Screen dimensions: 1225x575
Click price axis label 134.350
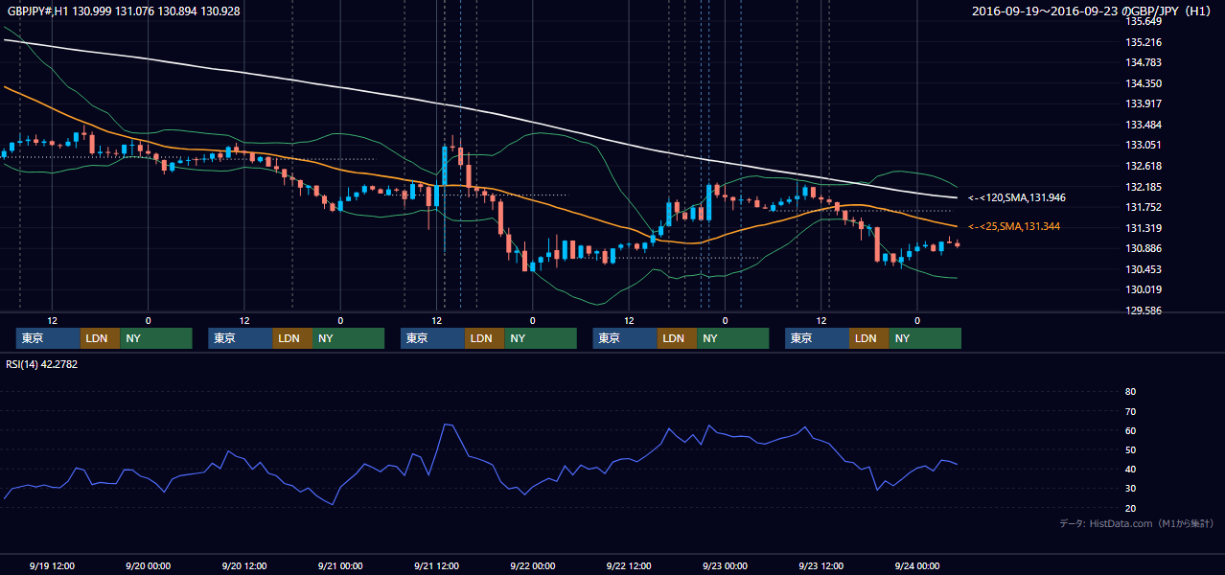tap(1143, 83)
